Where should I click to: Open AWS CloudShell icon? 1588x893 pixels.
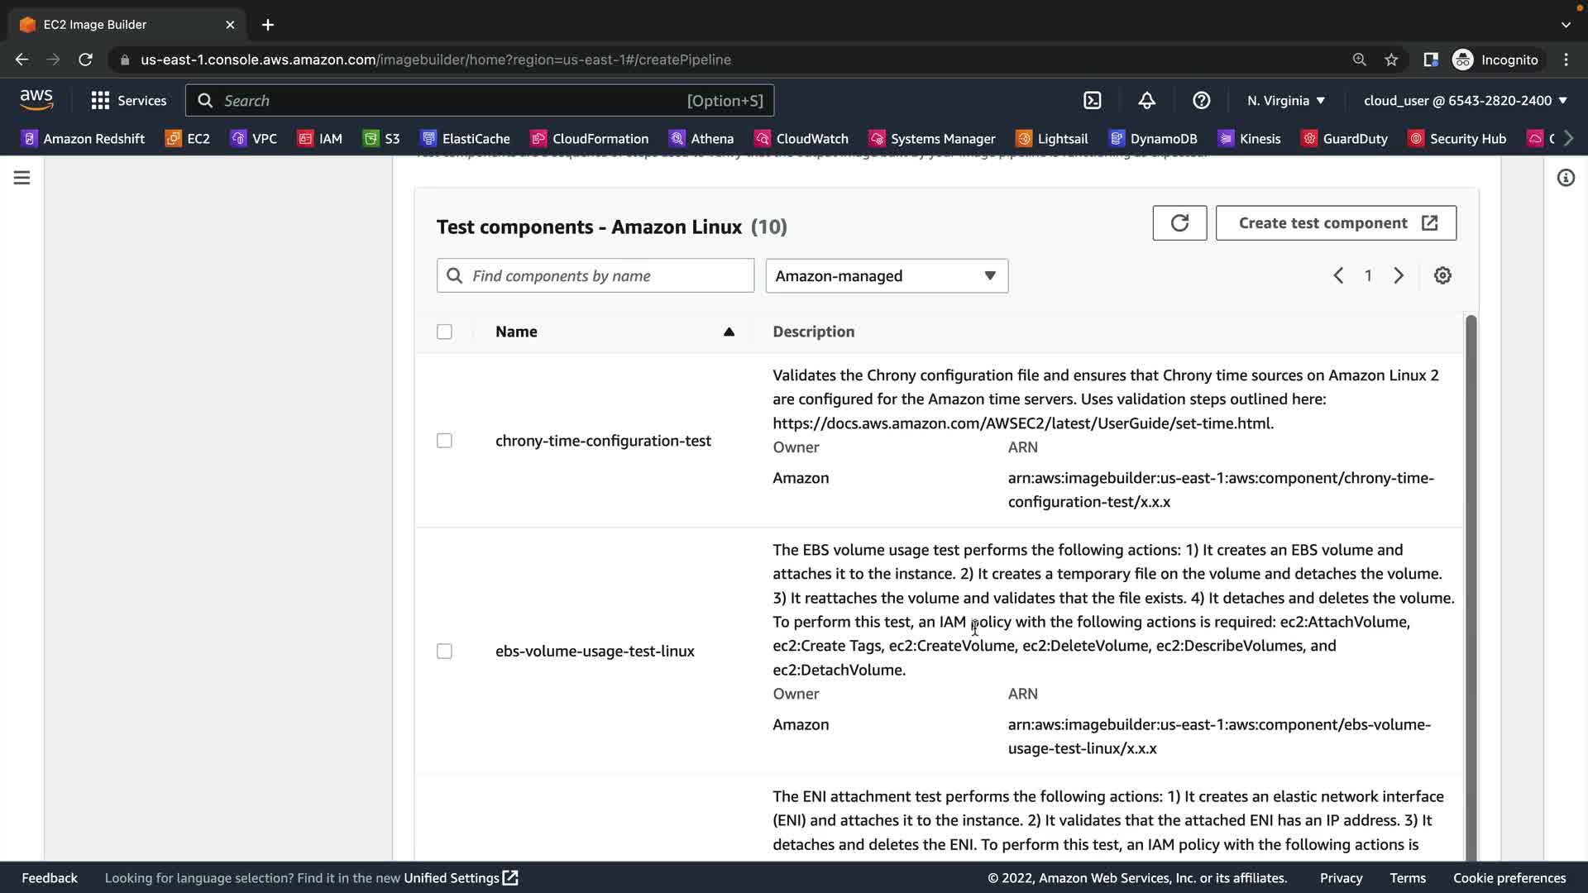[1093, 101]
